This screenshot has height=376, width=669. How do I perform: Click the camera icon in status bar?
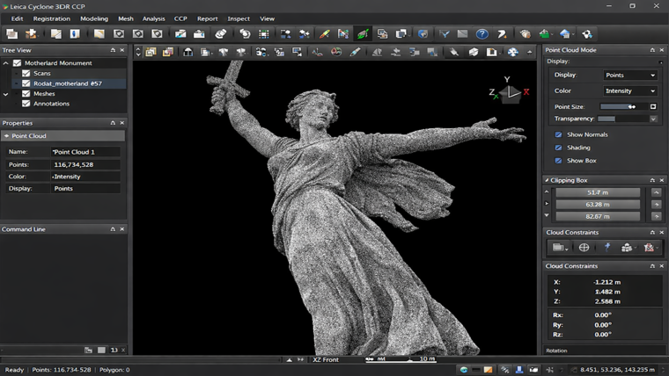click(x=533, y=370)
